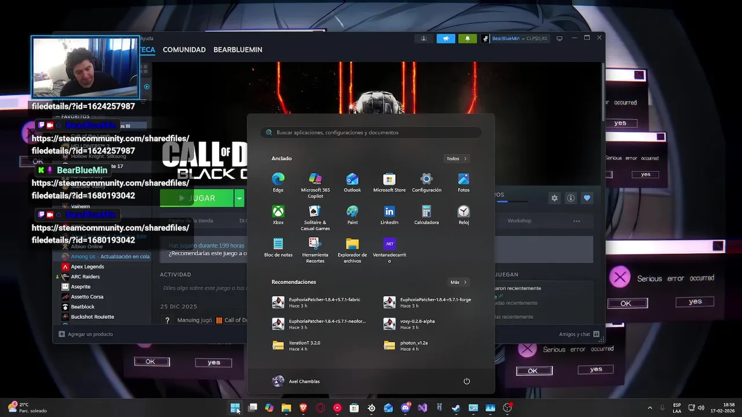The height and width of the screenshot is (417, 742).
Task: Click the Start menu search box
Action: (x=371, y=132)
